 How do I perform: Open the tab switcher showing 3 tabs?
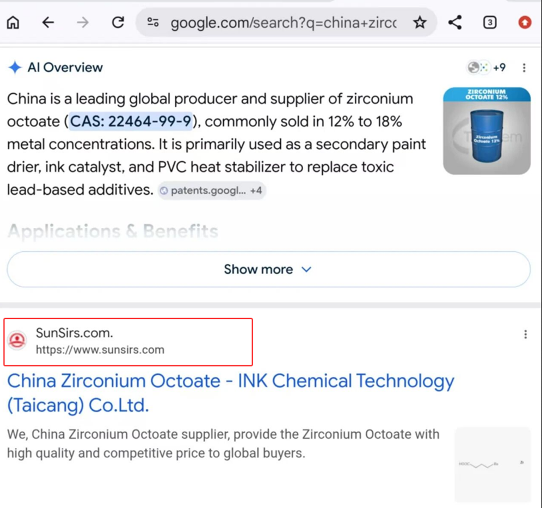(x=490, y=23)
